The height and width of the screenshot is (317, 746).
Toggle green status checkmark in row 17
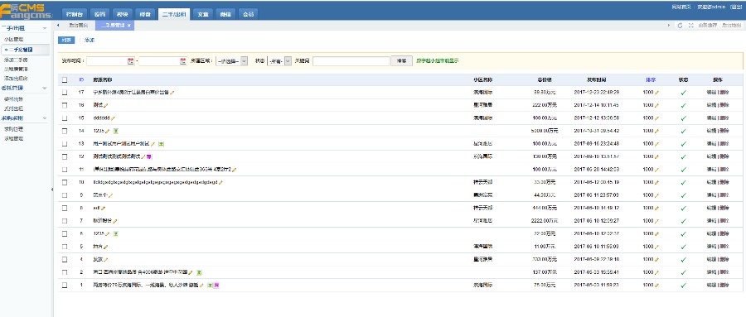point(684,93)
